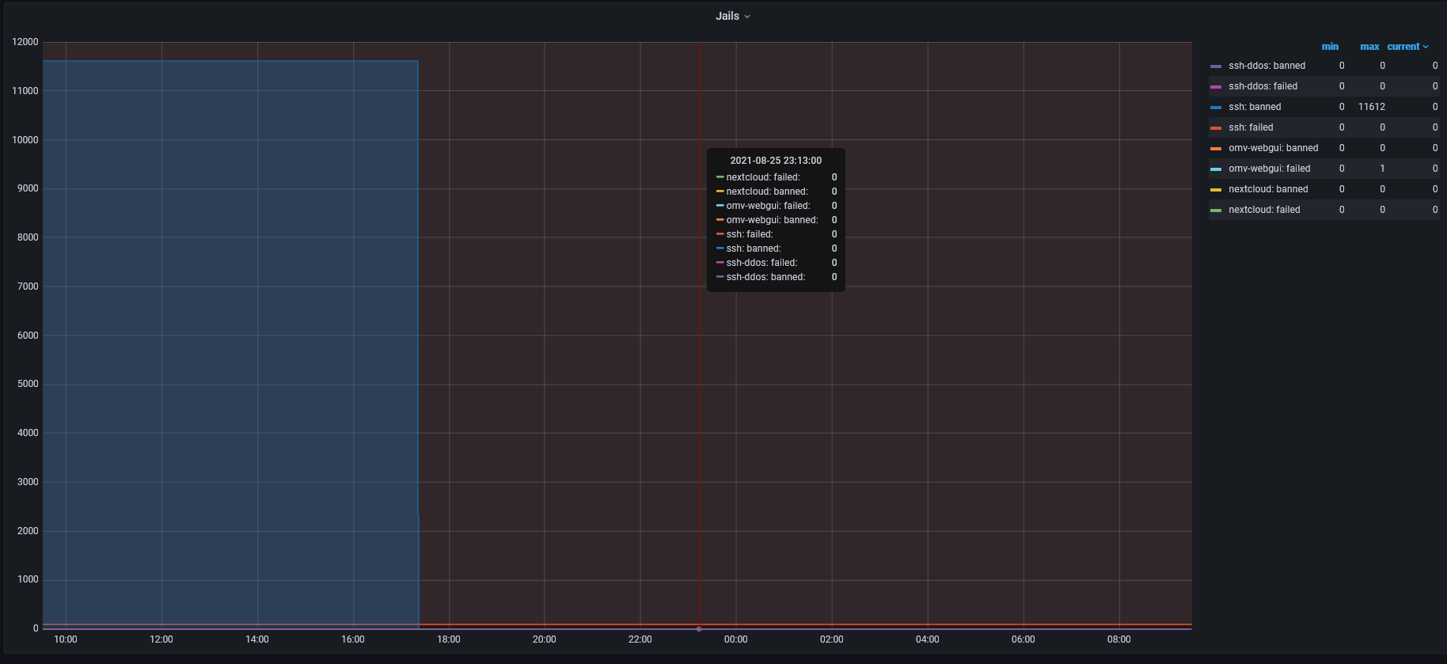Click the current column sort chevron
The image size is (1447, 664).
[x=1426, y=47]
